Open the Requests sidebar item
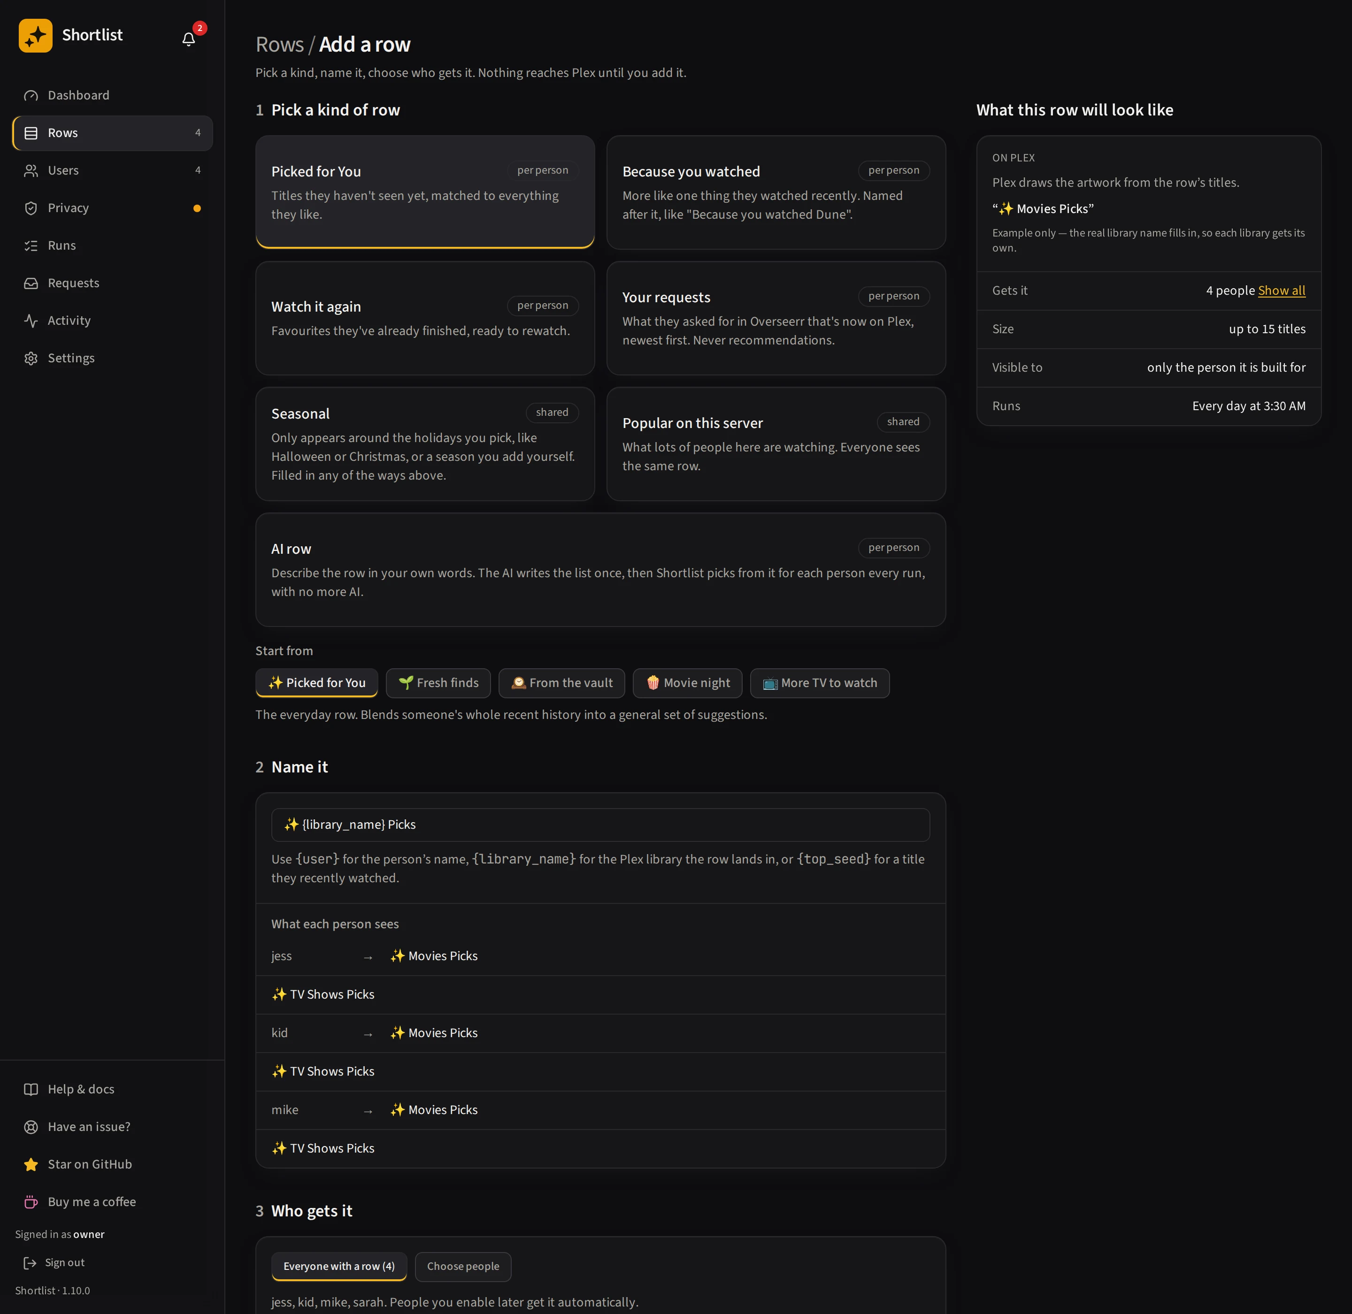 113,283
